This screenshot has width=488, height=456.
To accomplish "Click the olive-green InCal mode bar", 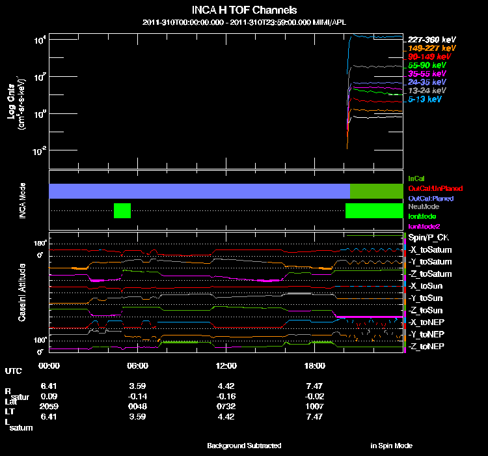I will pyautogui.click(x=377, y=191).
